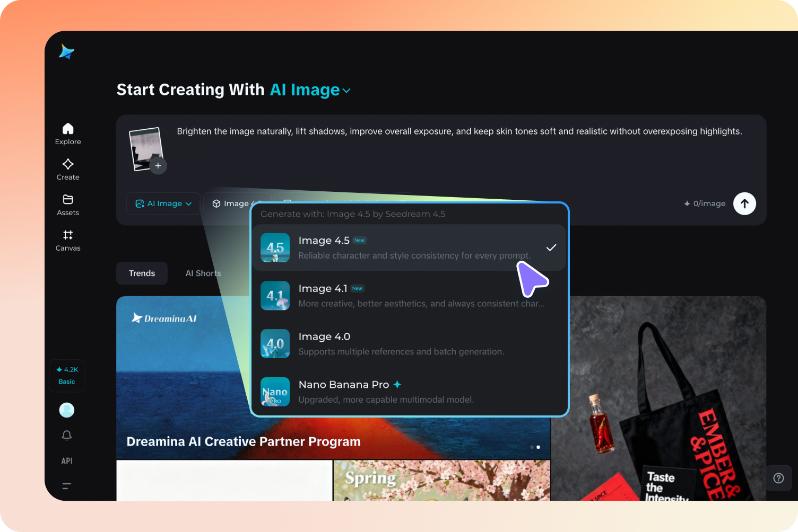Viewport: 798px width, 532px height.
Task: Switch to the Trends tab
Action: point(142,273)
